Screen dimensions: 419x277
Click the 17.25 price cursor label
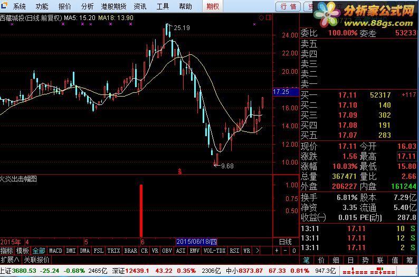pyautogui.click(x=285, y=92)
